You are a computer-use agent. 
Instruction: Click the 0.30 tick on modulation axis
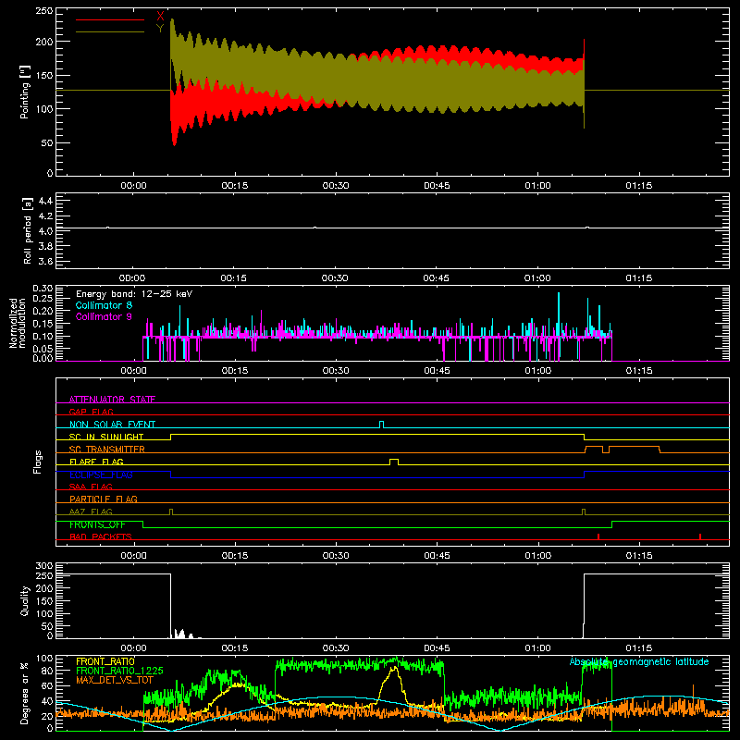43,289
